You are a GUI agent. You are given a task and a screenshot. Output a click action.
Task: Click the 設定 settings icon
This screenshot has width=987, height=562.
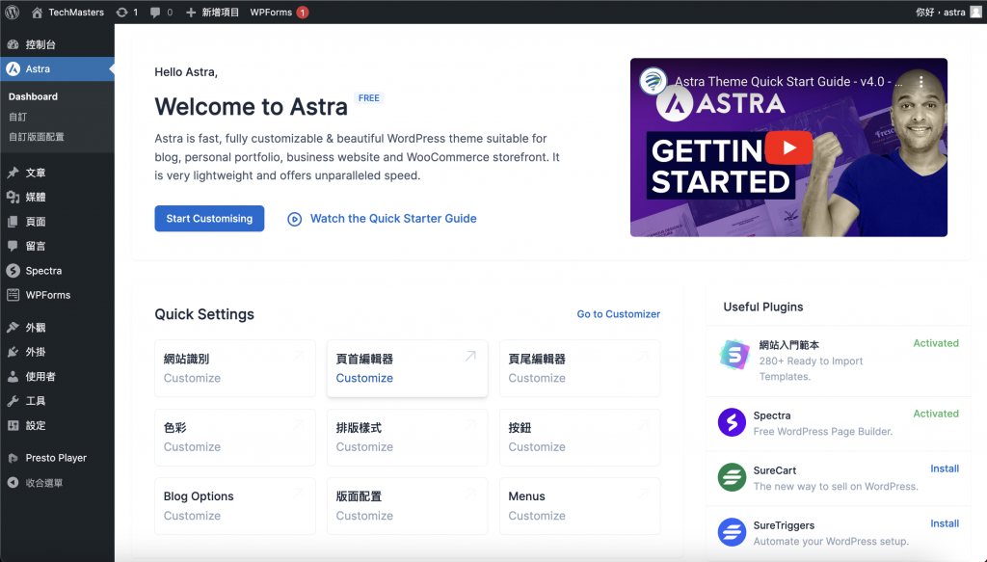(x=13, y=425)
